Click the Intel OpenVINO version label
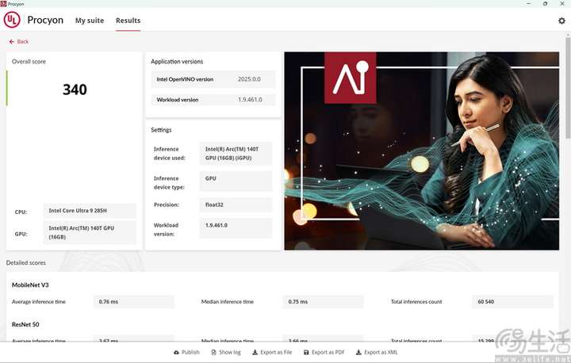 point(185,79)
